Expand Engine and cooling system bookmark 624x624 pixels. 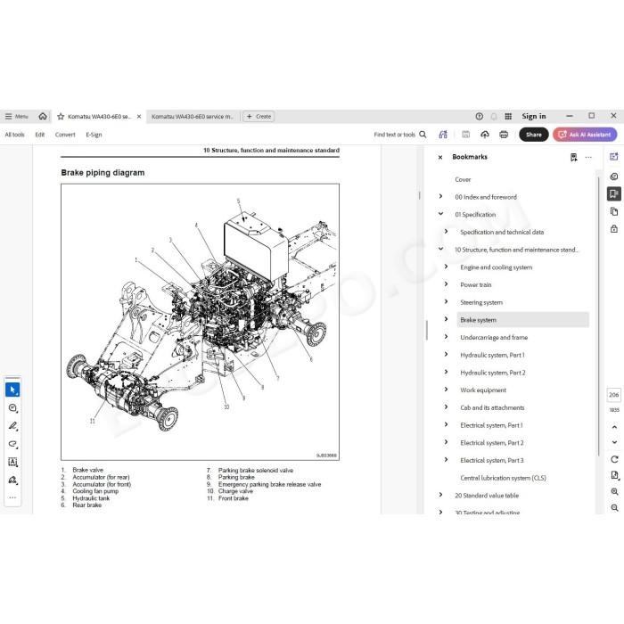(446, 267)
